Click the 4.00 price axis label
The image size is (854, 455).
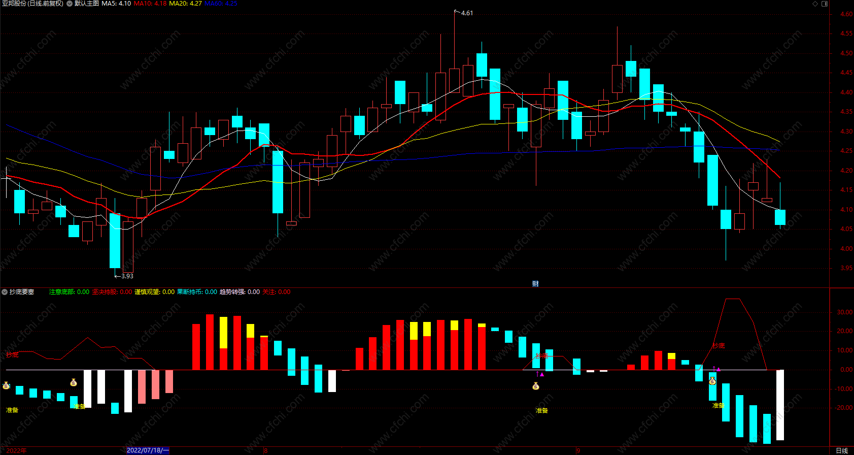[846, 249]
